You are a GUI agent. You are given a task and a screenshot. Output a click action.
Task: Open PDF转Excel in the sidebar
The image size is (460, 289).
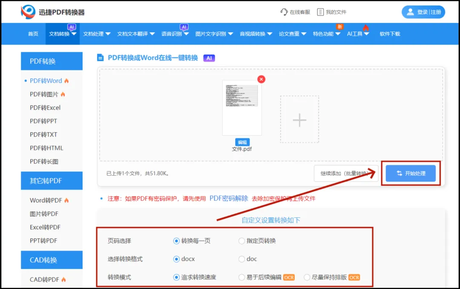coord(45,108)
